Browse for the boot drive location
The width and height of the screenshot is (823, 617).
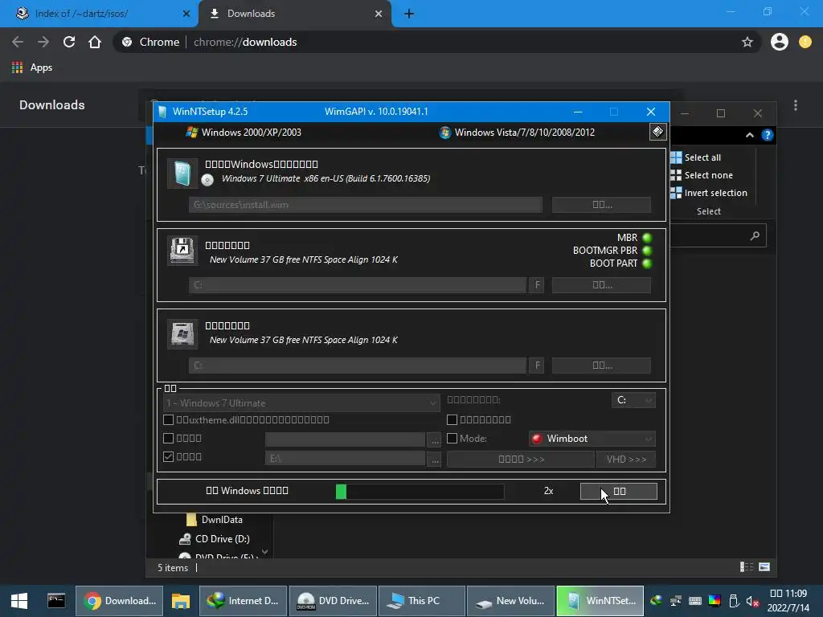601,285
